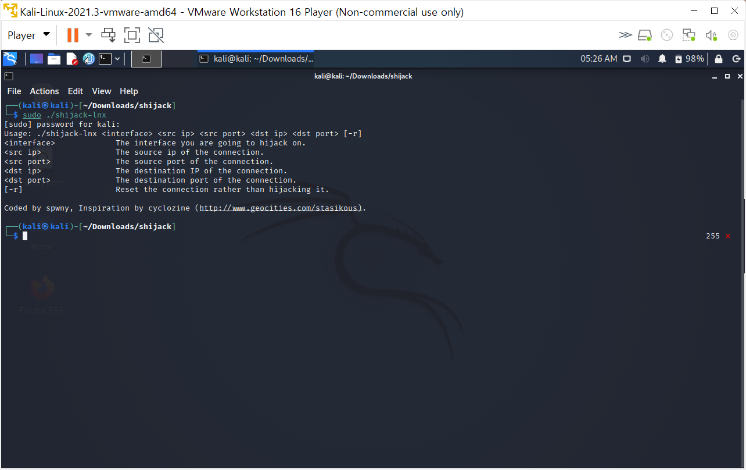Open the CD/DVD drive device icon
Viewport: 746px width, 470px height.
[667, 35]
